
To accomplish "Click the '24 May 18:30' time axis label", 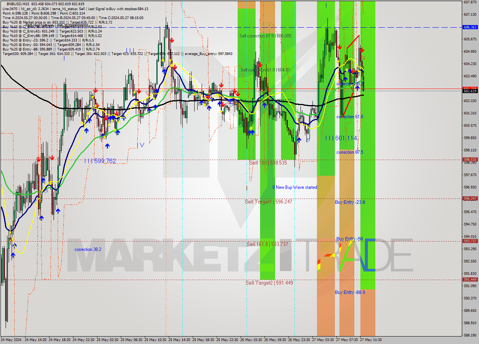I will [60, 340].
